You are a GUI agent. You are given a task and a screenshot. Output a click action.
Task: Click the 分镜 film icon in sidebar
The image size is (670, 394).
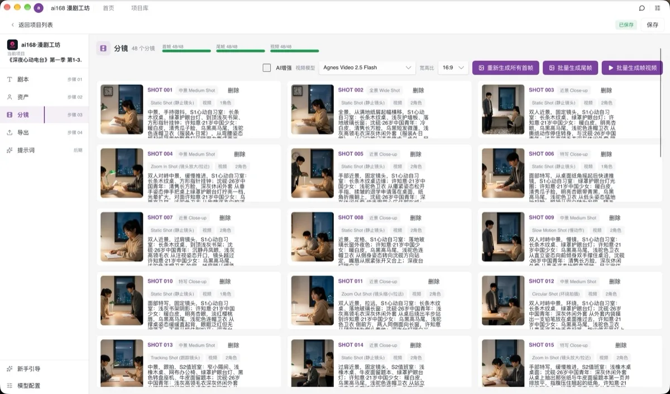click(x=9, y=115)
